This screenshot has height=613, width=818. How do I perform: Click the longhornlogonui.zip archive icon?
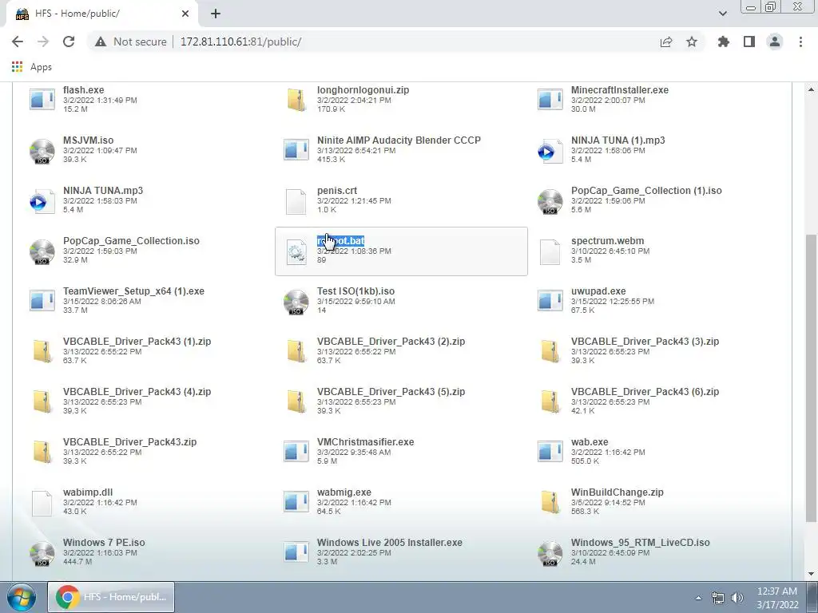[296, 100]
